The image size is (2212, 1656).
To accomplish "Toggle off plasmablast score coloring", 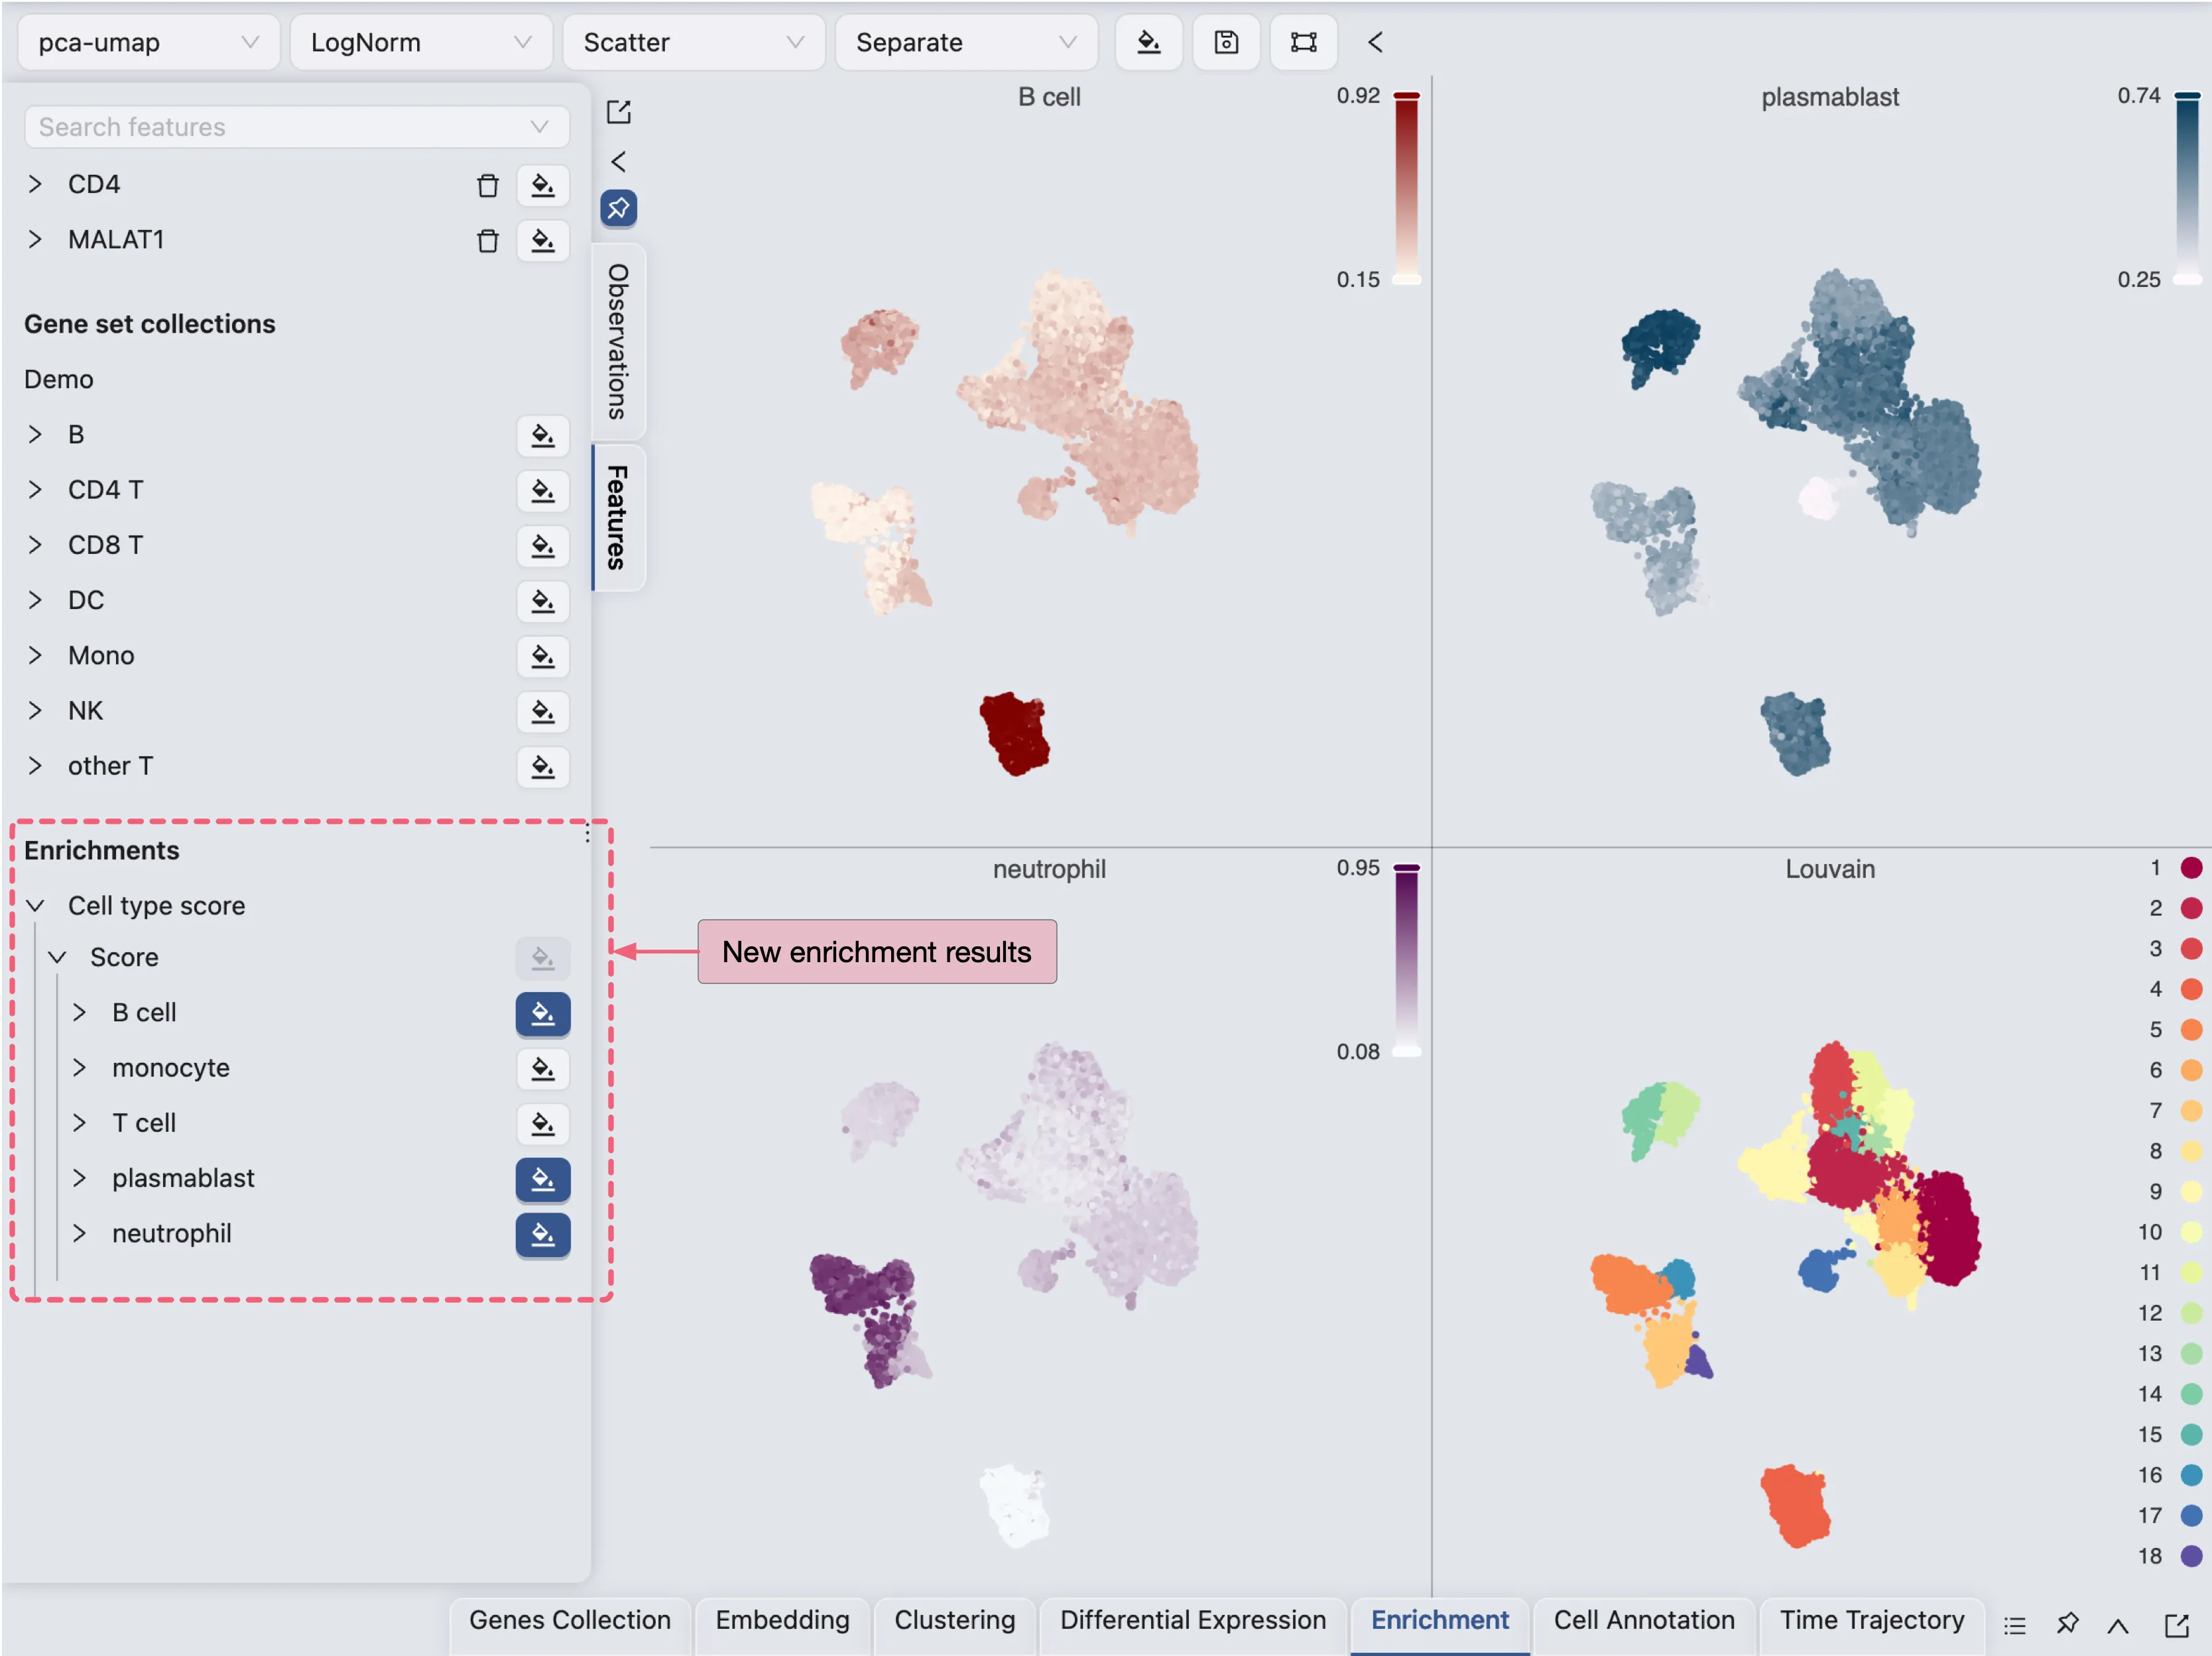I will click(542, 1180).
